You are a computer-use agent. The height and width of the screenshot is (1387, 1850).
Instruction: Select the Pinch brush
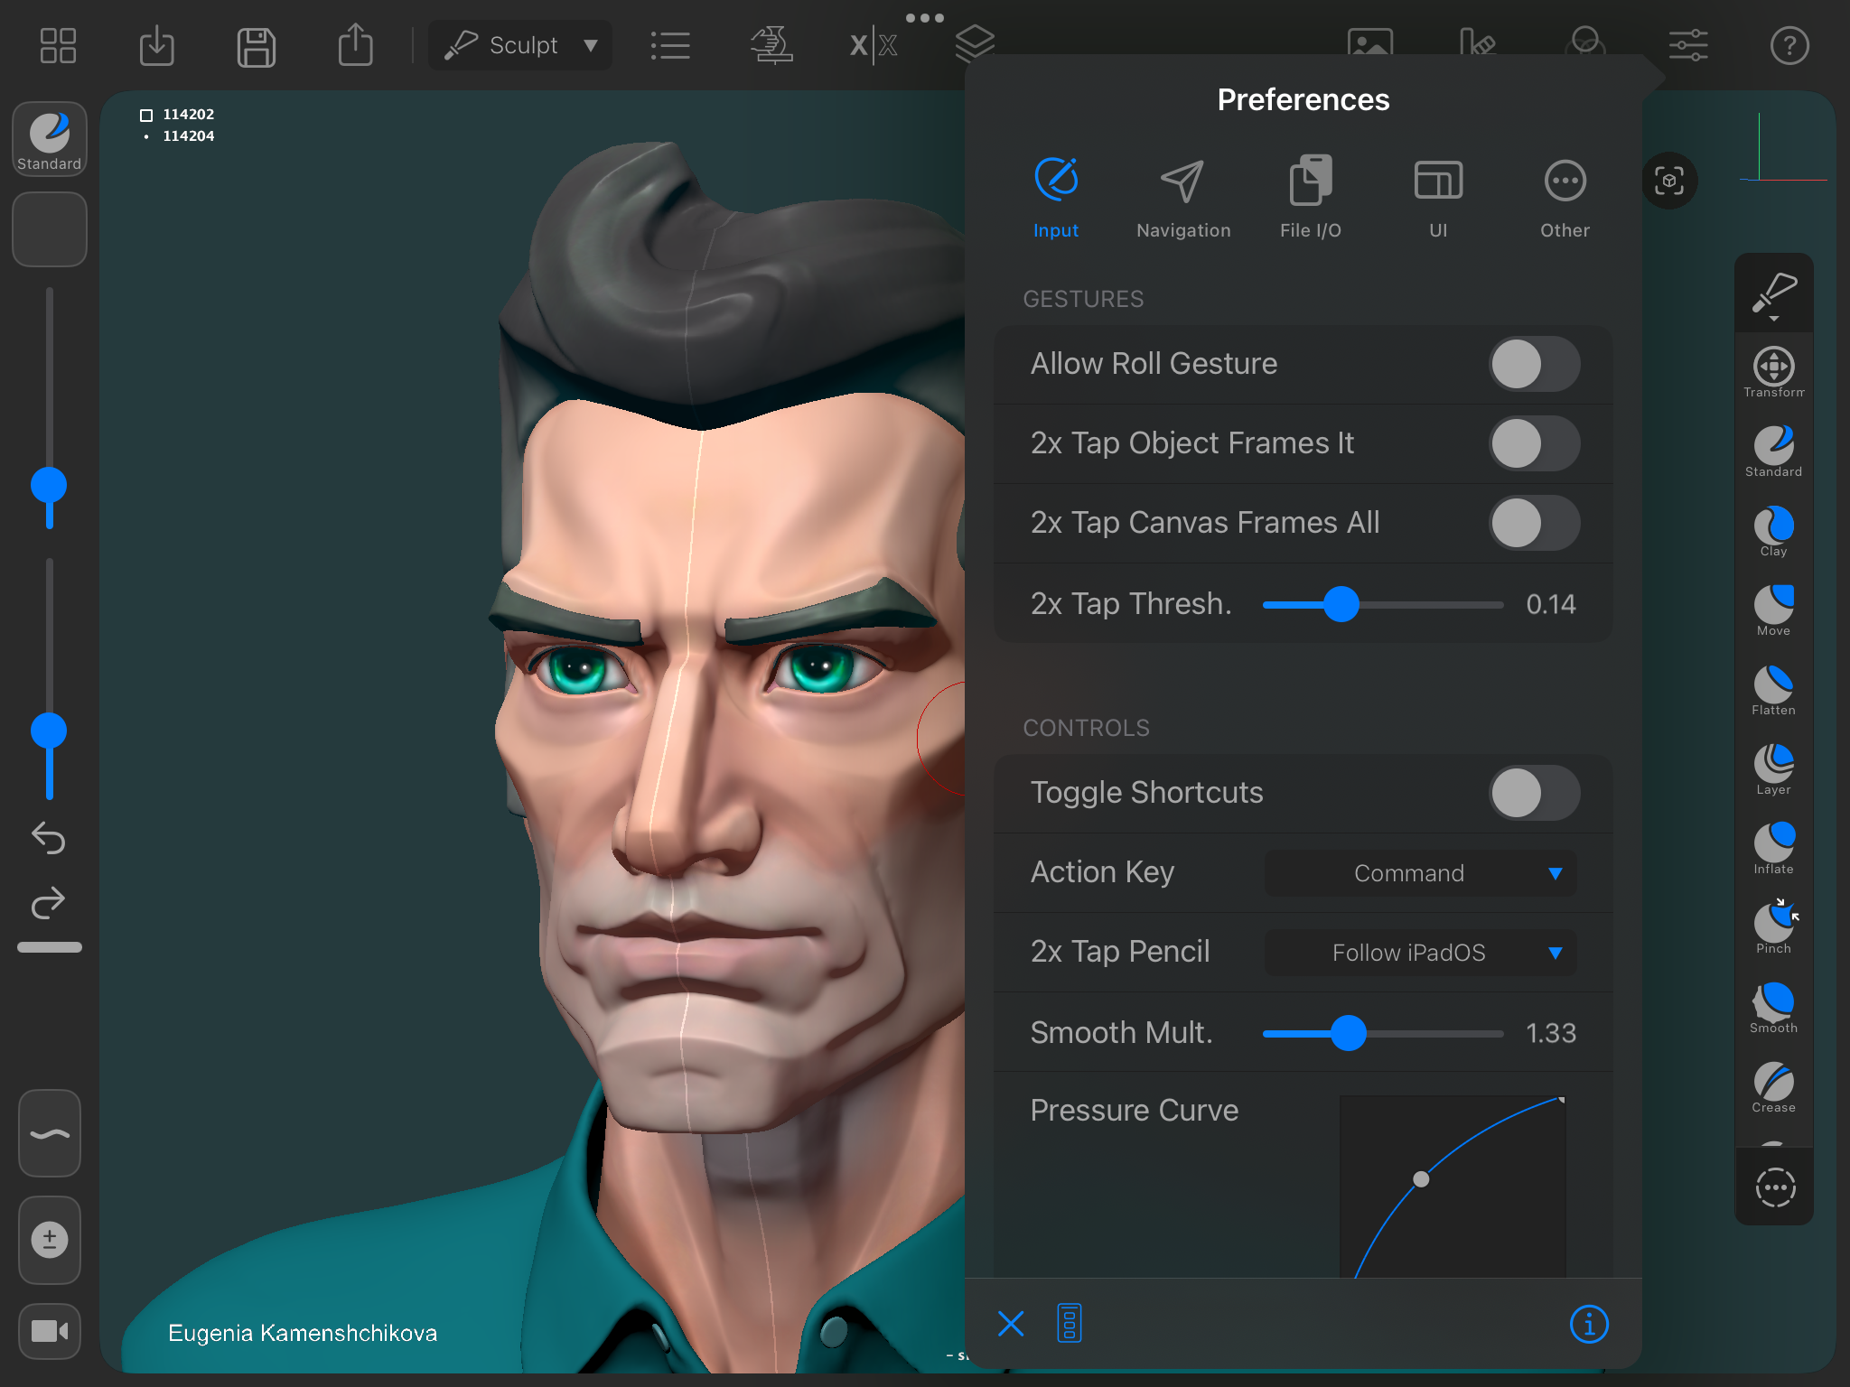tap(1773, 928)
